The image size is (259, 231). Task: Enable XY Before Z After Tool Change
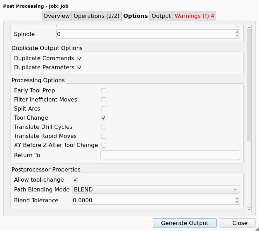[104, 145]
